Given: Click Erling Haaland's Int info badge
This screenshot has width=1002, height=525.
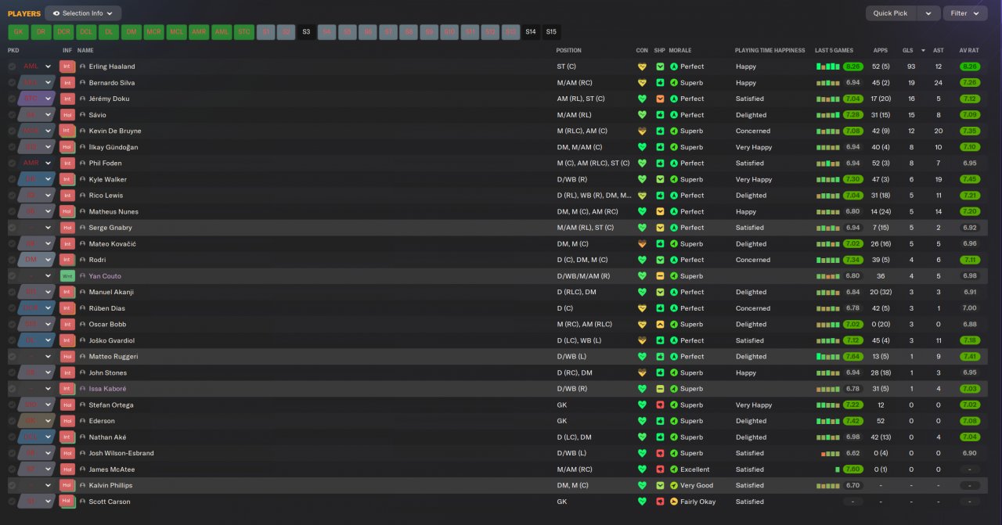Looking at the screenshot, I should click(x=67, y=67).
